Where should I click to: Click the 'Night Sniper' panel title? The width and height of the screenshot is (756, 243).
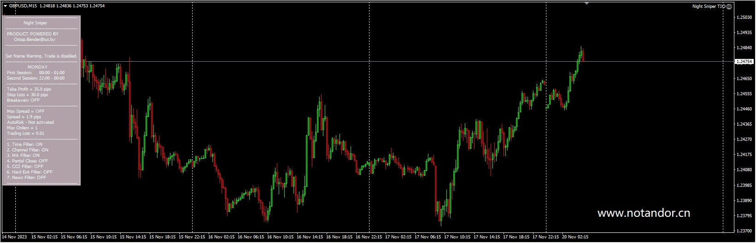coord(35,23)
